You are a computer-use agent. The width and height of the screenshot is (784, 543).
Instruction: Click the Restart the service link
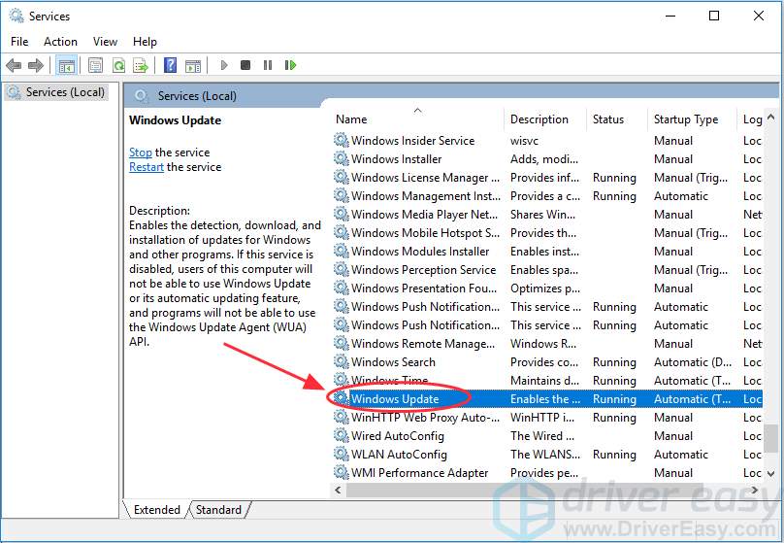point(147,167)
